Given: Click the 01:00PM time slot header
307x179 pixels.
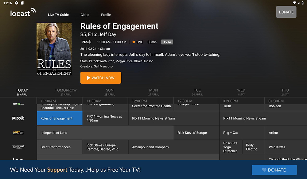Looking at the screenshot, I should click(x=231, y=101).
